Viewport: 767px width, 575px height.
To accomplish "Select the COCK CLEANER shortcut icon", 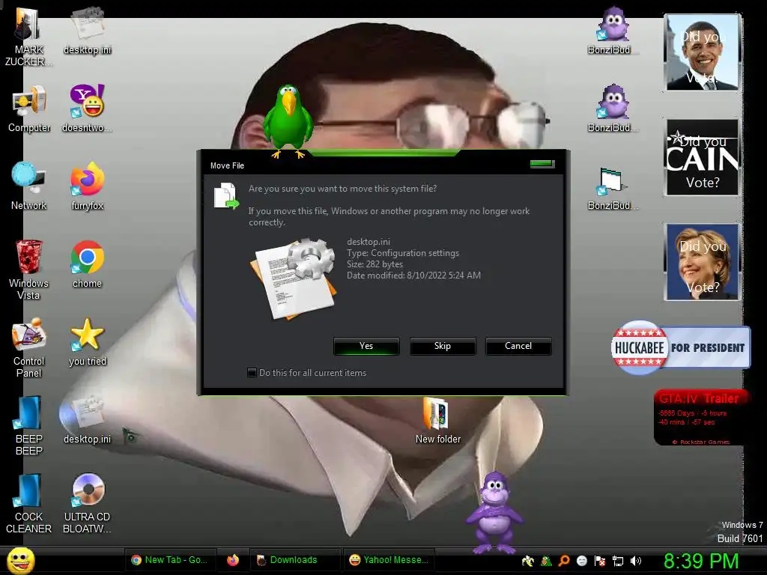I will (x=28, y=504).
